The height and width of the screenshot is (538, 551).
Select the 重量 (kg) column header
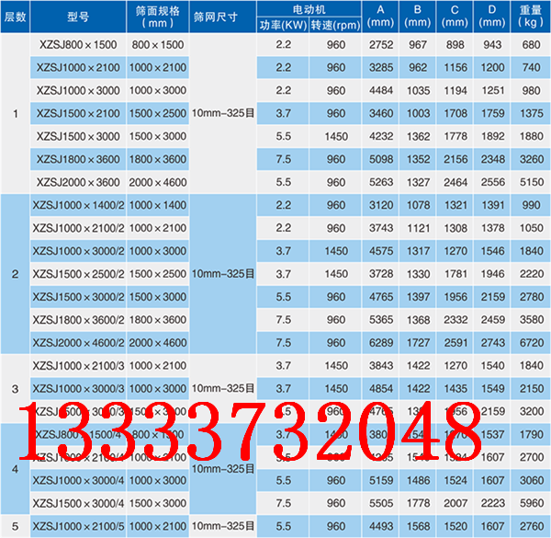530,17
